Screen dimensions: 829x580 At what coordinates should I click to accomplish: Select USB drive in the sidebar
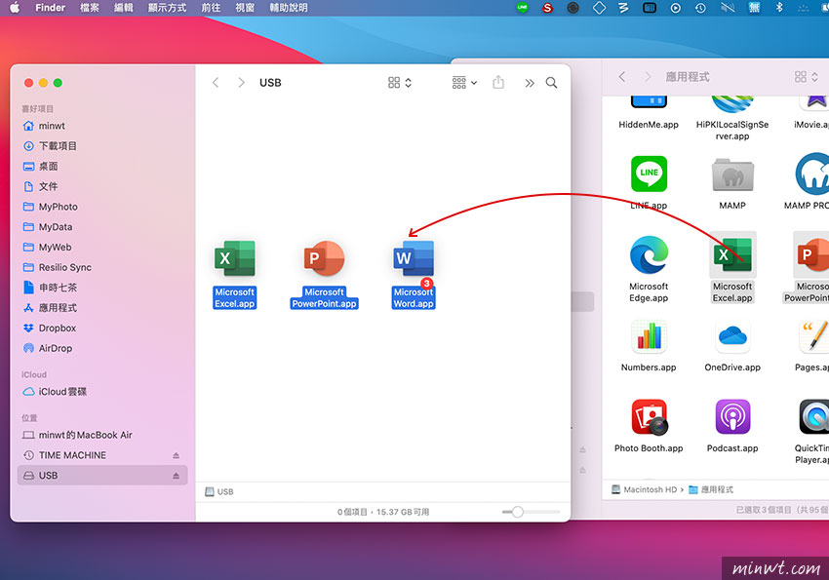click(x=102, y=476)
